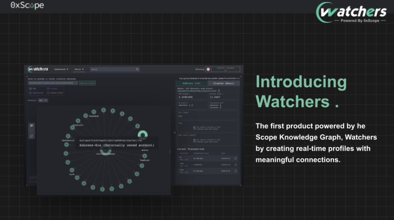Click into the app Search field
The height and width of the screenshot is (220, 394).
[115, 69]
